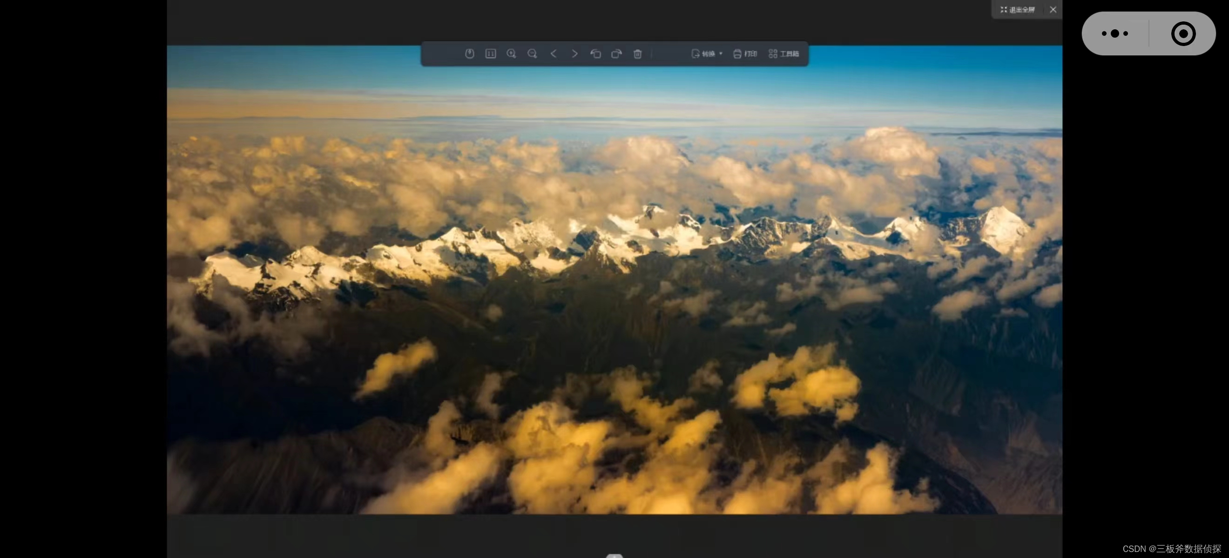
Task: Click the 打印 print button
Action: click(745, 53)
